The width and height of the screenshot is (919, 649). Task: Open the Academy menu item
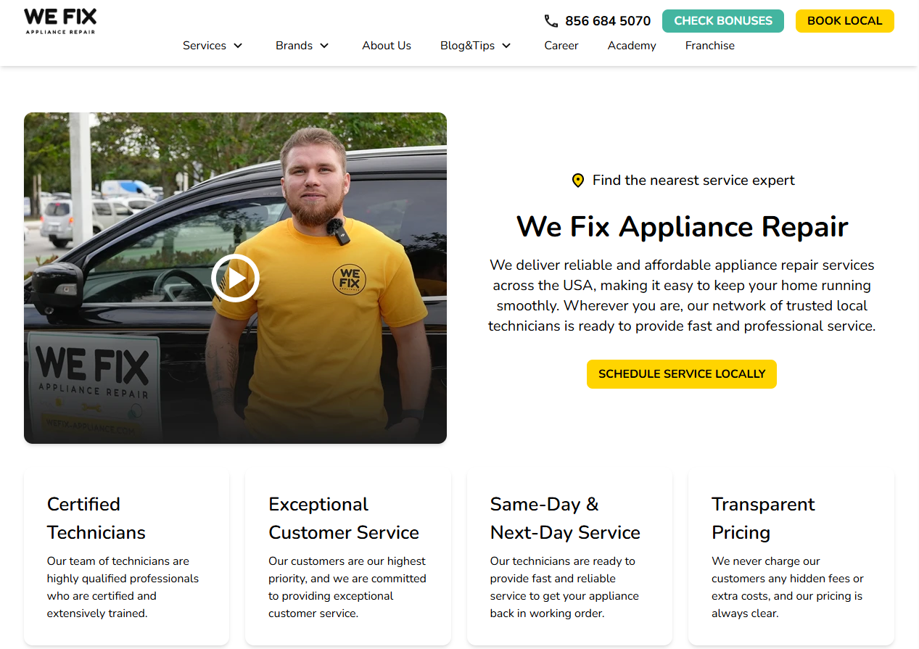[x=632, y=46]
